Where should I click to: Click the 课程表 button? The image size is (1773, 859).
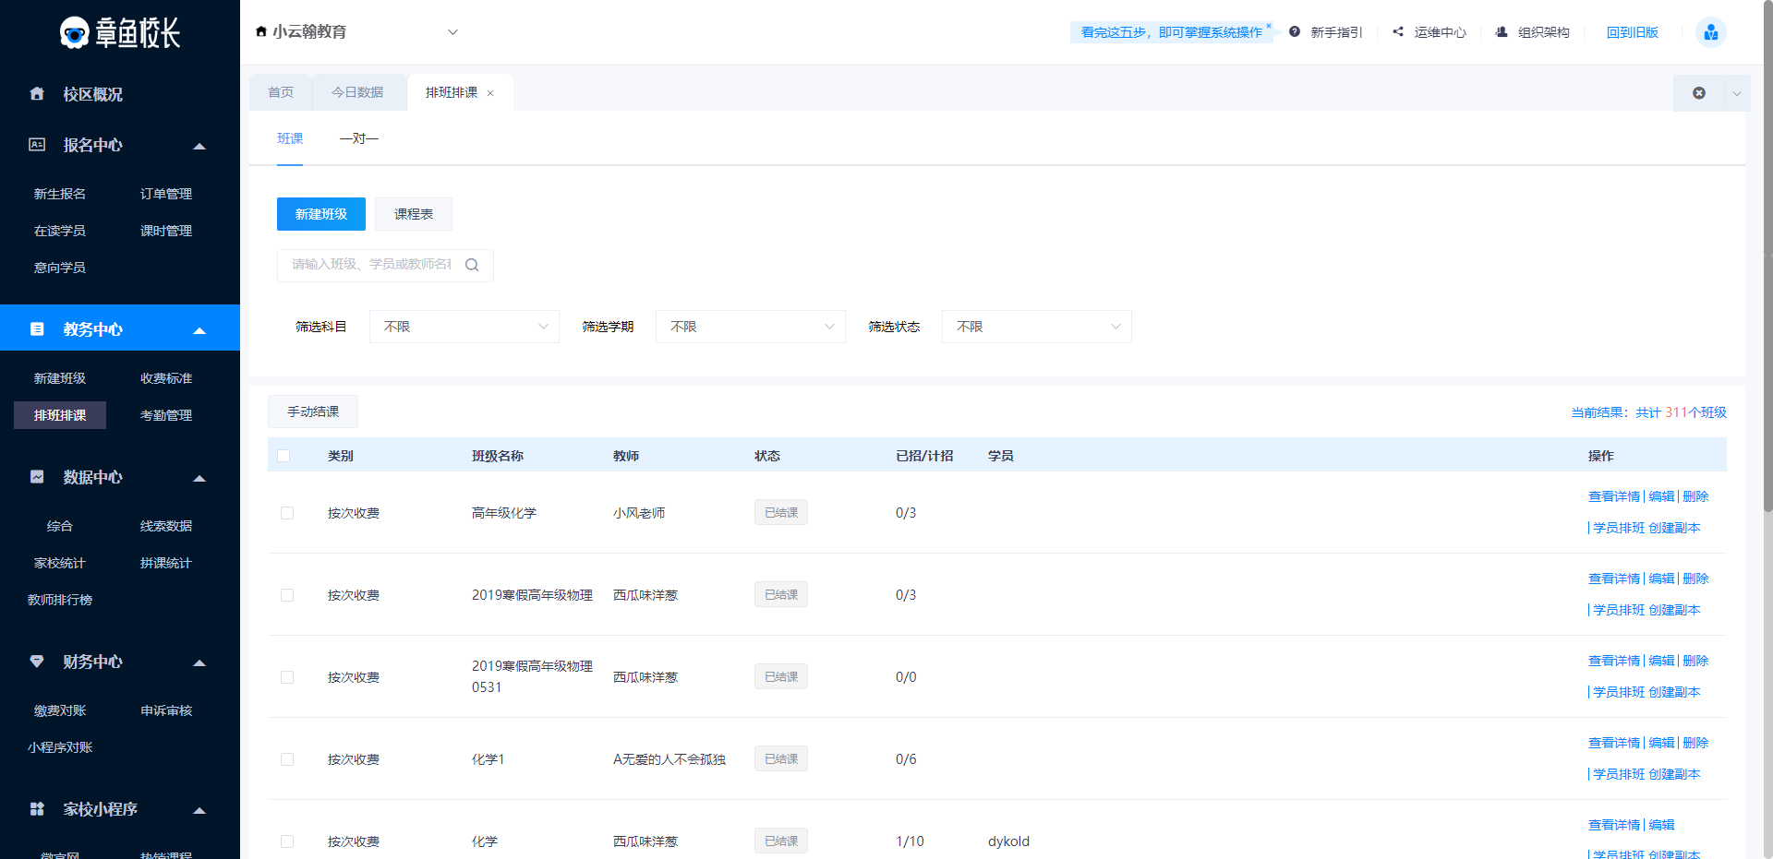(414, 214)
